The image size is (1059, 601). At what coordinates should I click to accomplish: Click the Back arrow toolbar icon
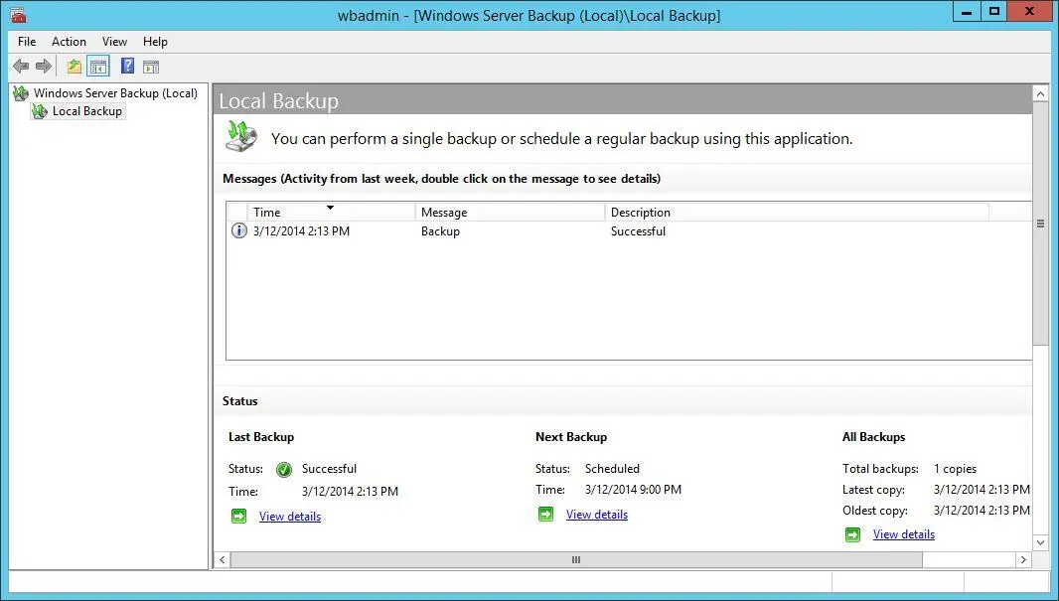coord(21,67)
